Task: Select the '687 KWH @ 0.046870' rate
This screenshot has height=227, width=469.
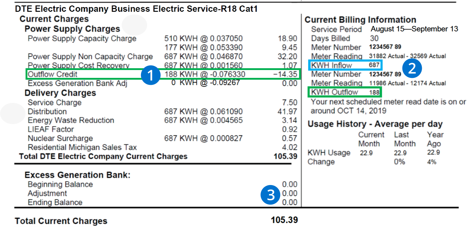Action: 203,57
